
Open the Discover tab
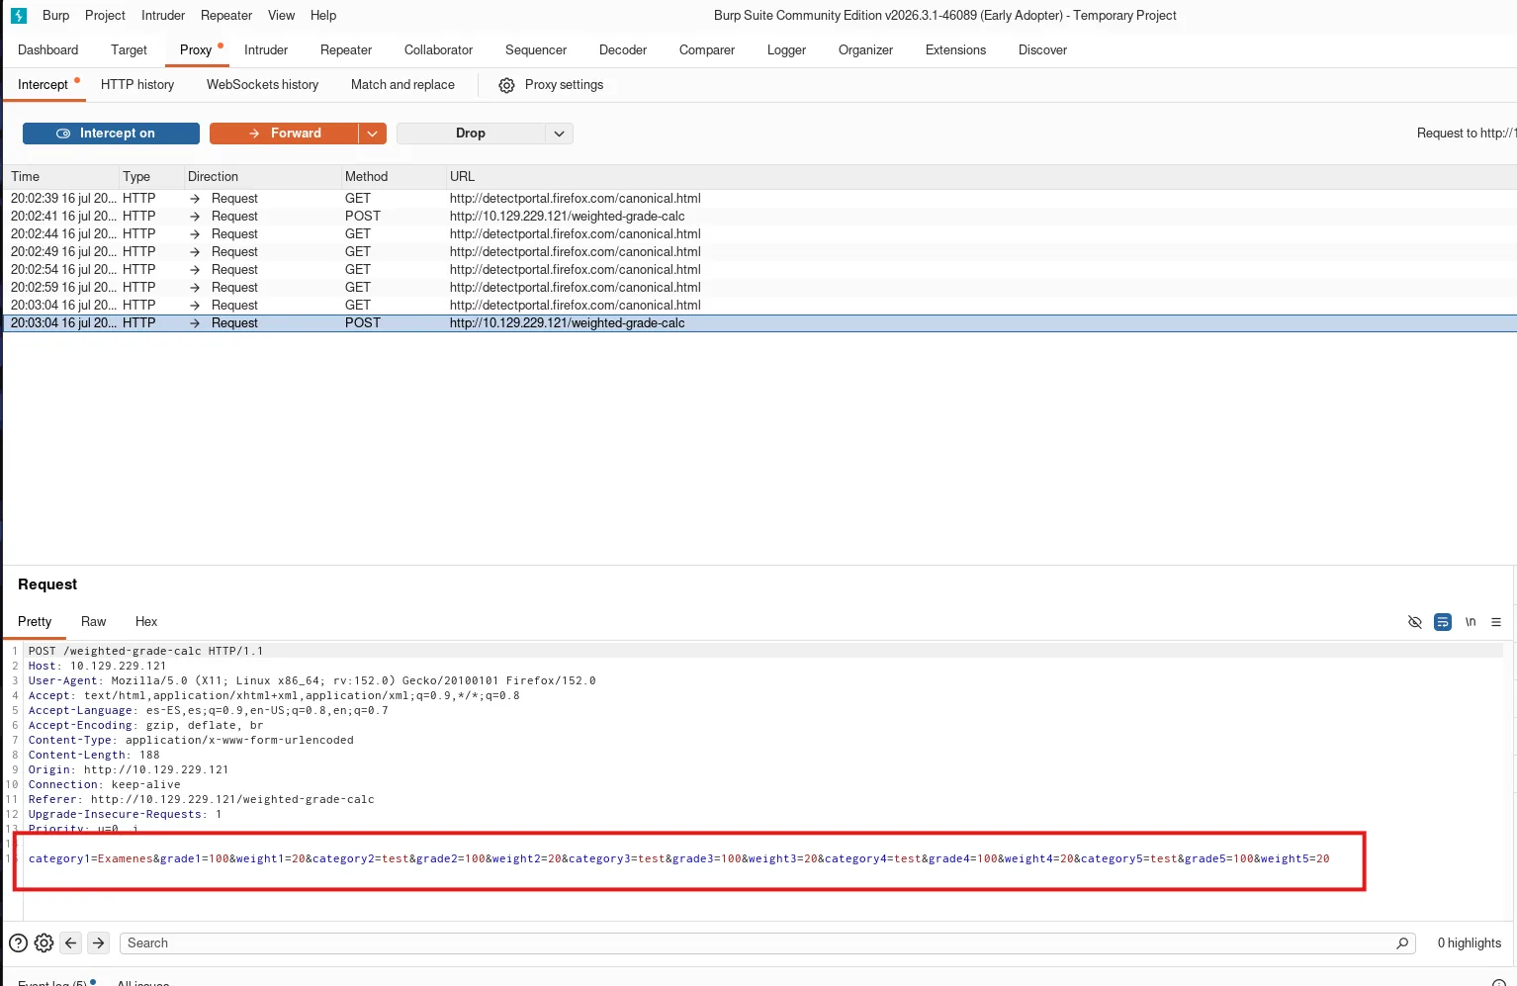pos(1042,50)
